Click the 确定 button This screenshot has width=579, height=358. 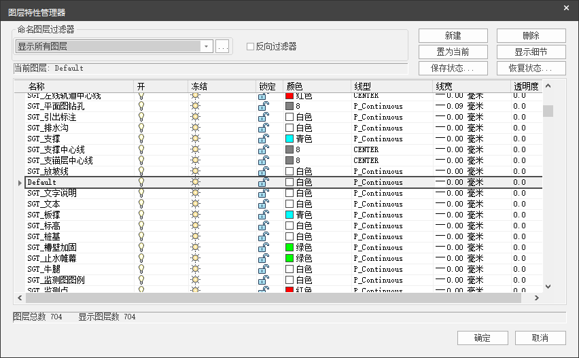(x=482, y=338)
